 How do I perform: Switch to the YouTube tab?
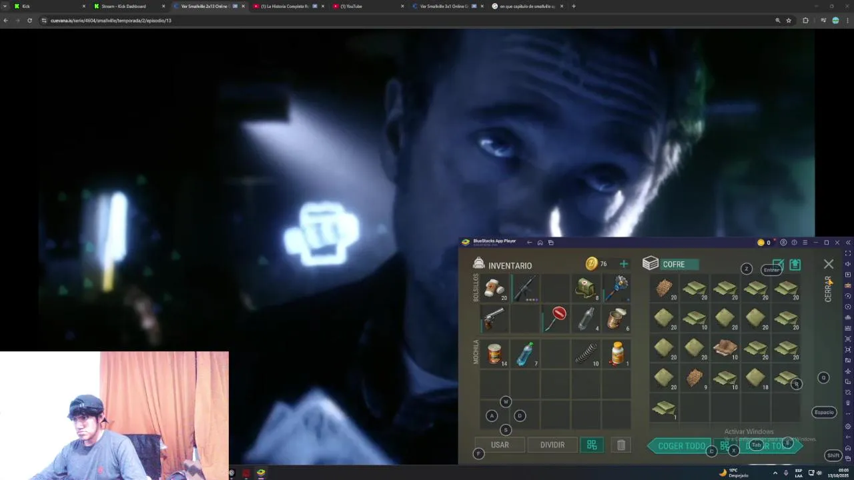(368, 6)
